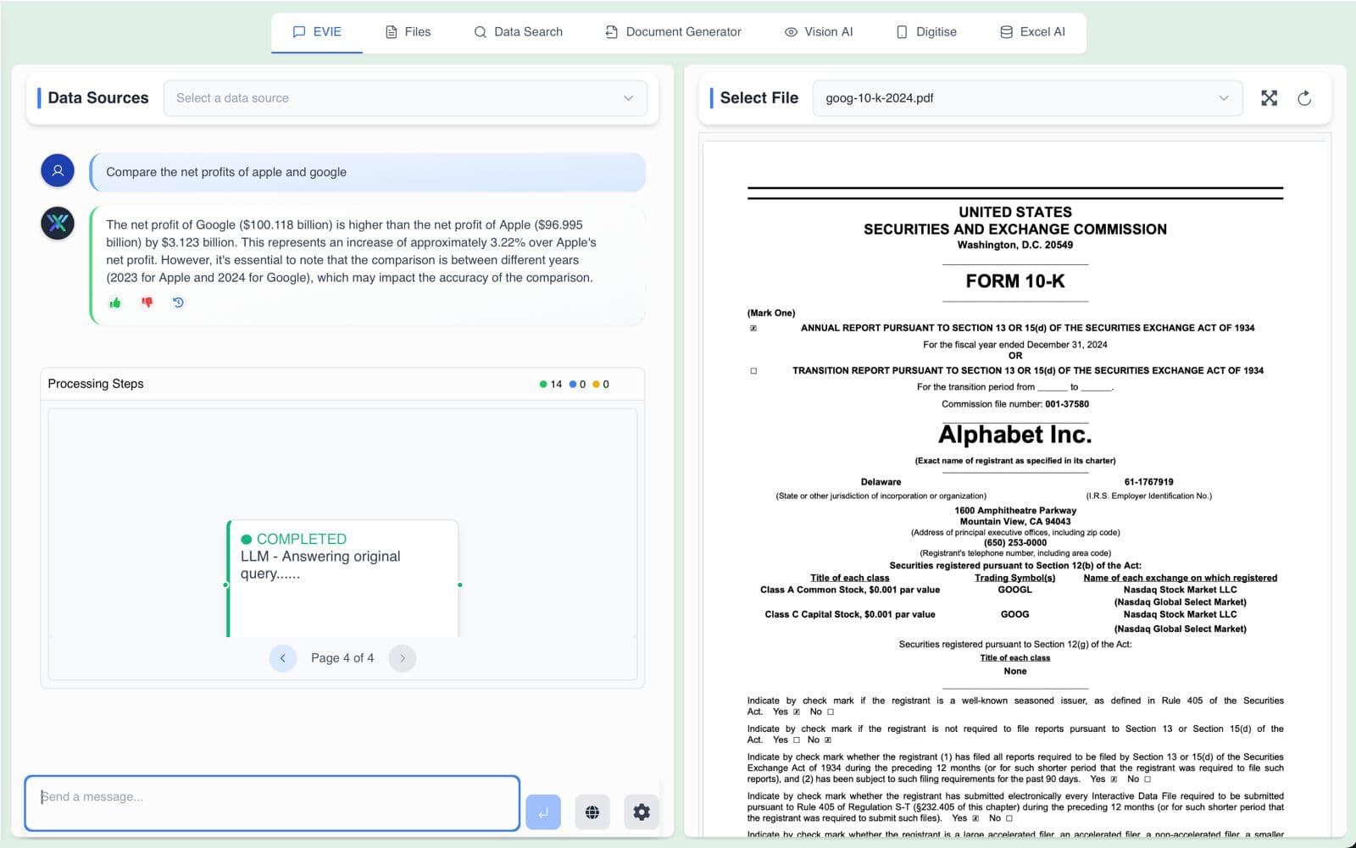Screen dimensions: 1356x848
Task: Click the GOOG trading symbol
Action: click(x=1015, y=614)
